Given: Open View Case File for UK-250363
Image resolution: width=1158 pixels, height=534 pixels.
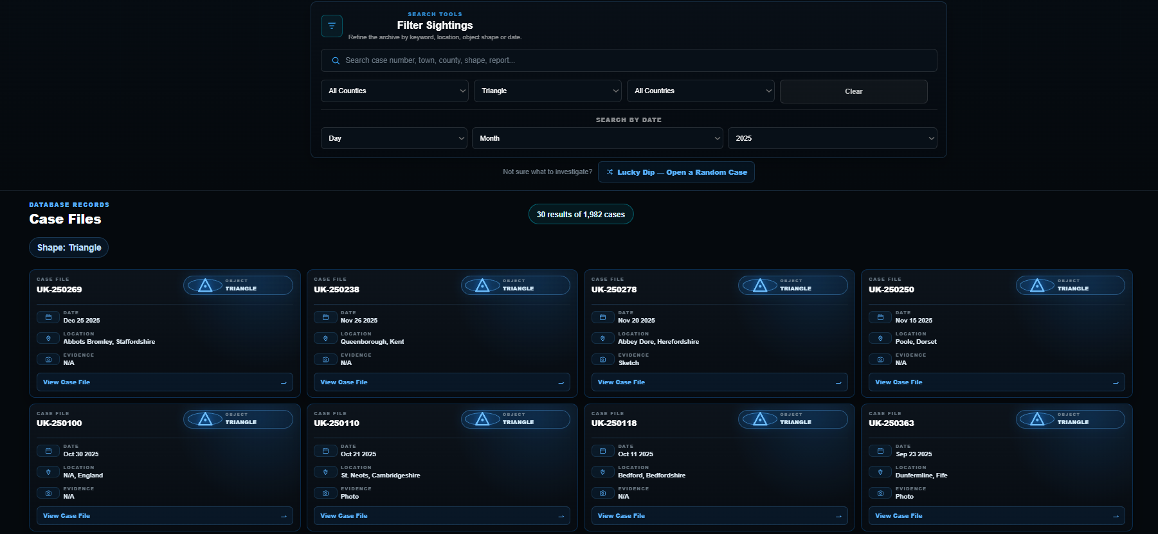Looking at the screenshot, I should (x=997, y=516).
